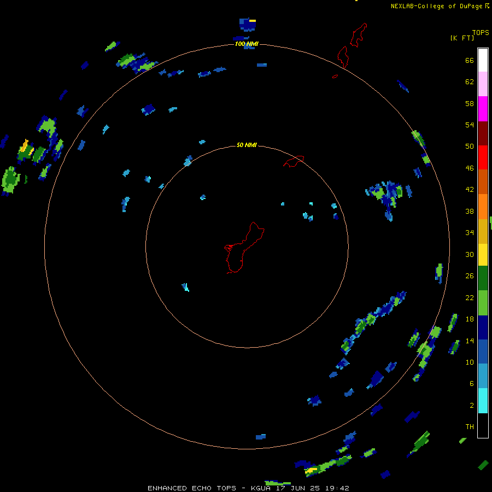The height and width of the screenshot is (492, 492).
Task: Pick the light blue legend swatch
Action: pyautogui.click(x=483, y=376)
